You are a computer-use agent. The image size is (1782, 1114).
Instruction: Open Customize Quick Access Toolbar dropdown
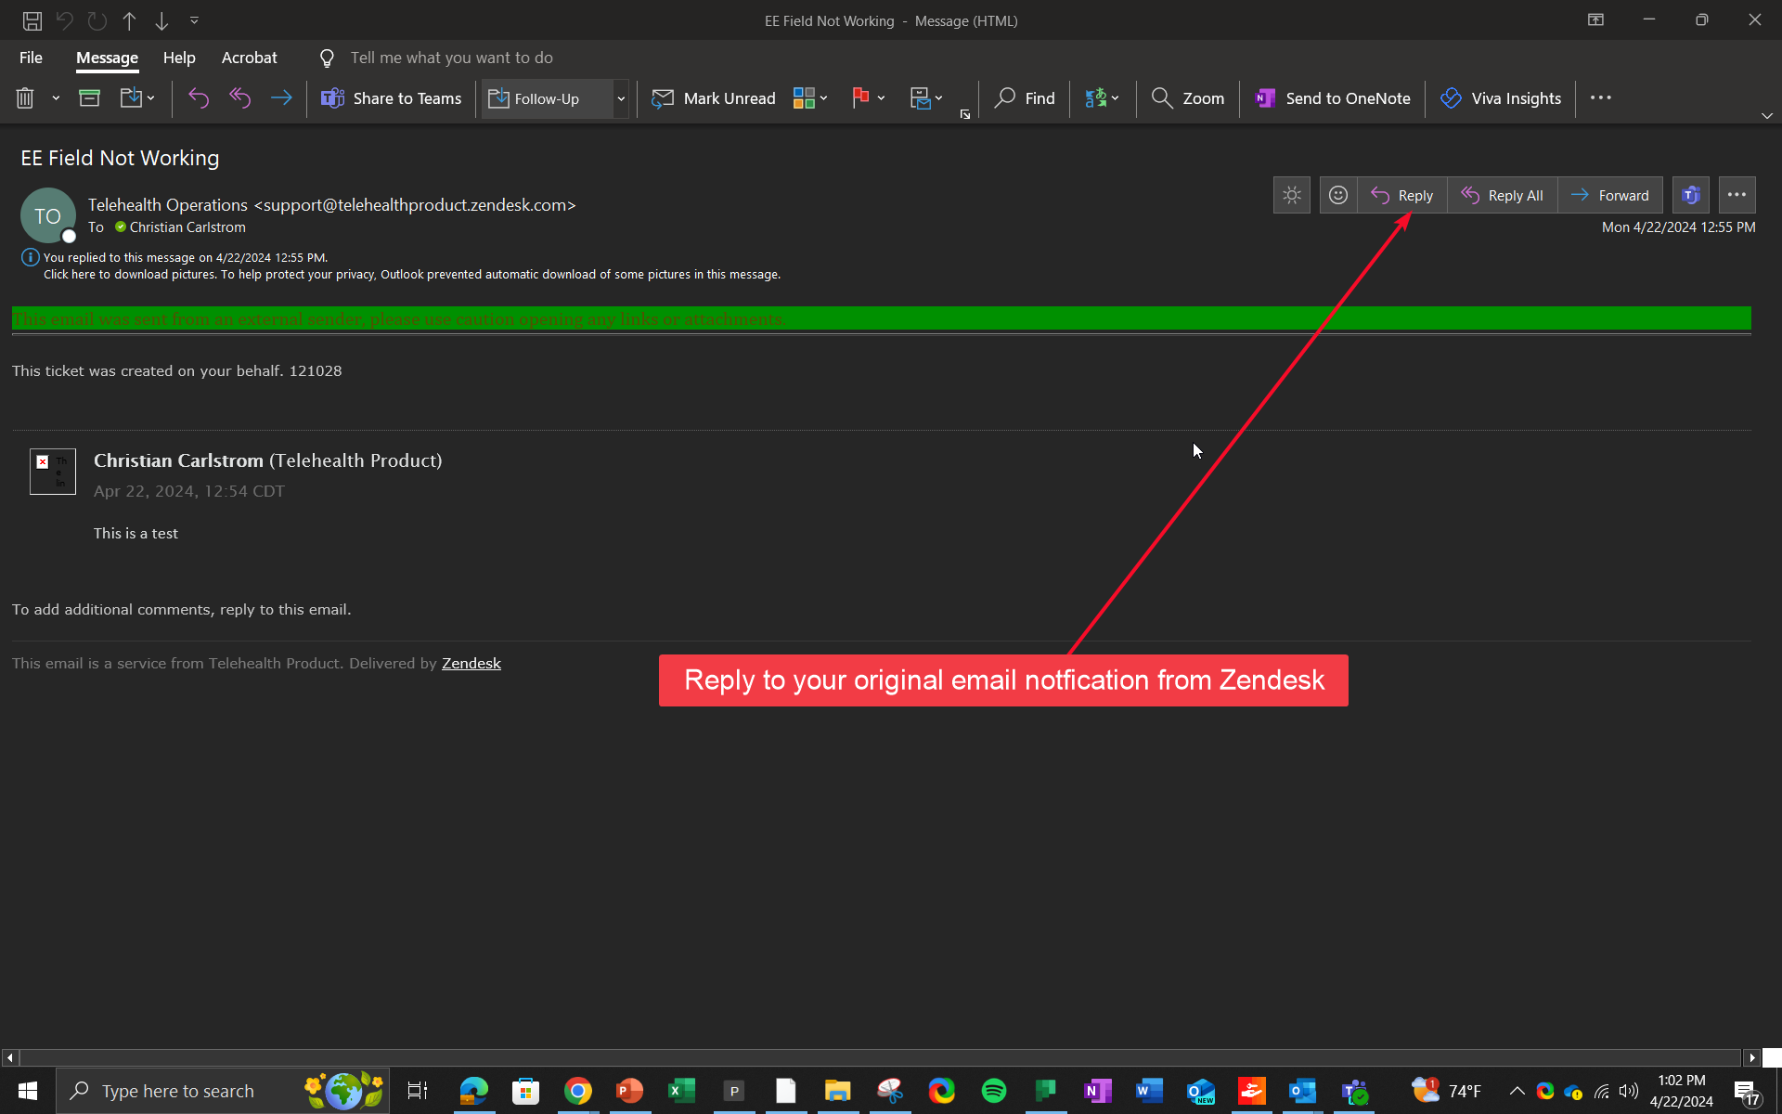(194, 20)
